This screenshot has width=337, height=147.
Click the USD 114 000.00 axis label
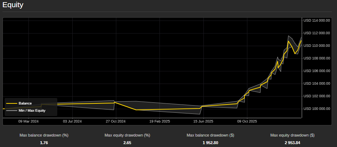pos(317,21)
